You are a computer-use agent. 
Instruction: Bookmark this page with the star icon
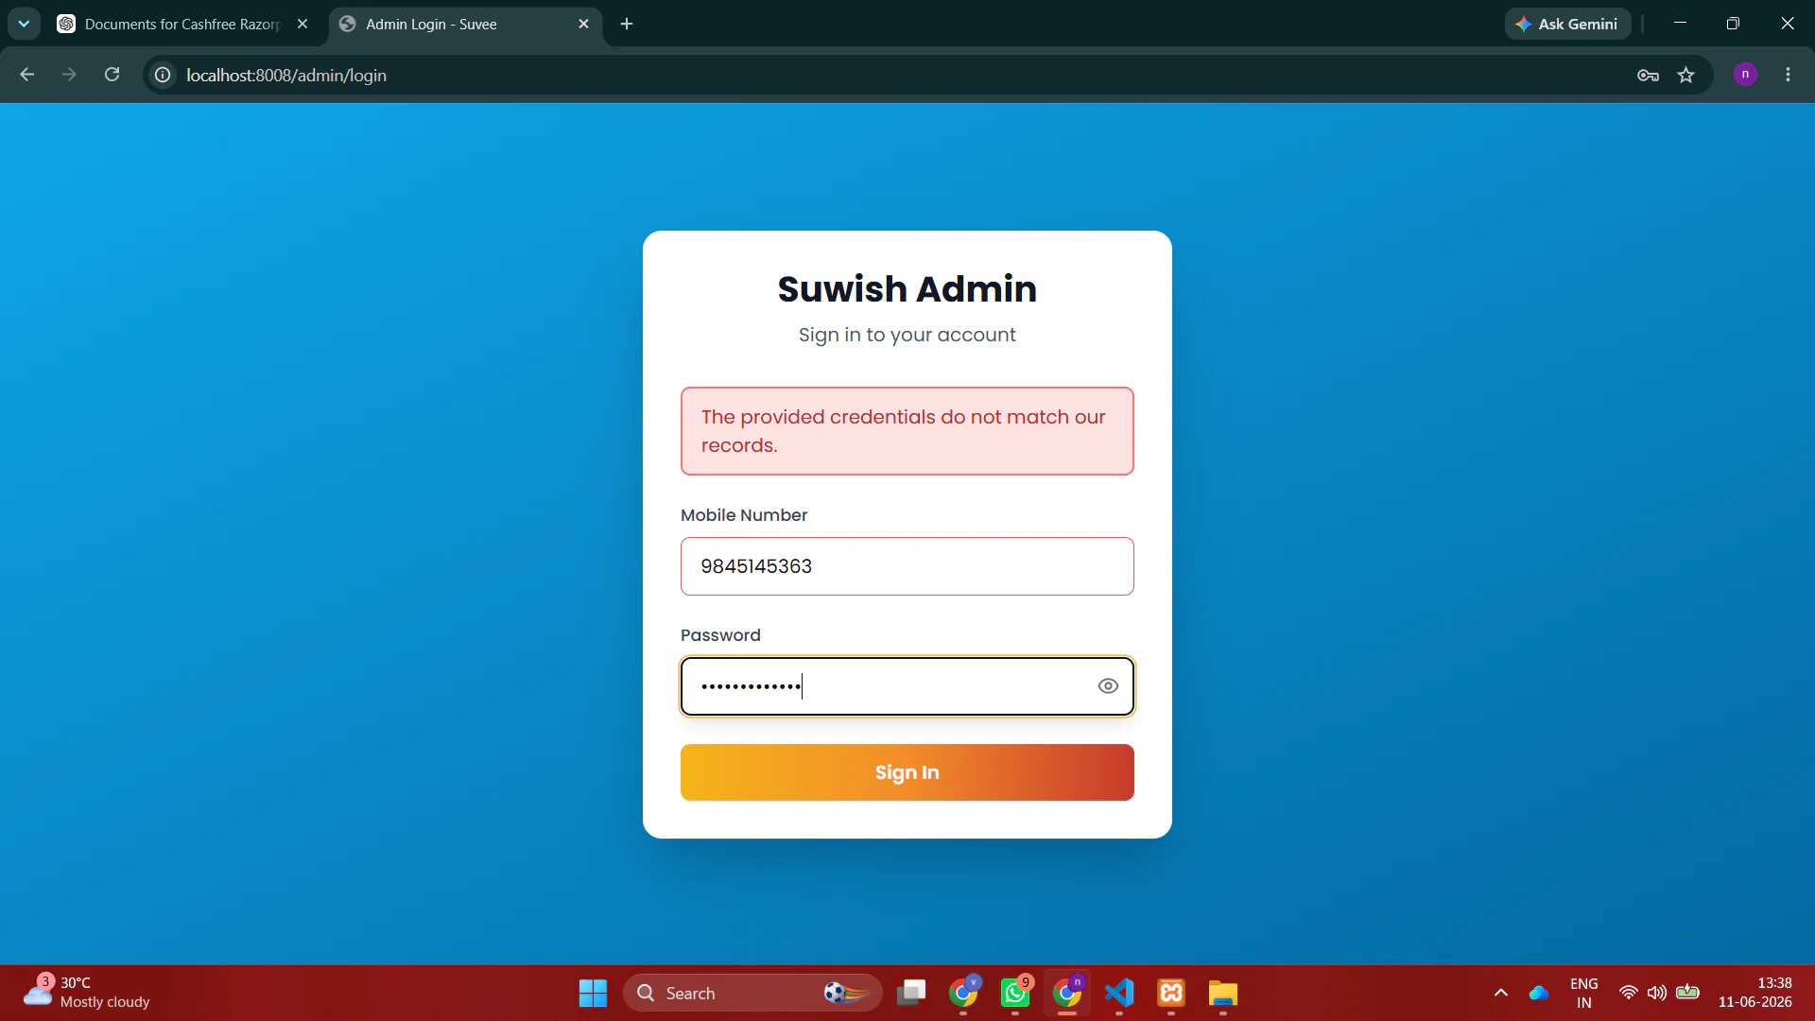click(1685, 75)
